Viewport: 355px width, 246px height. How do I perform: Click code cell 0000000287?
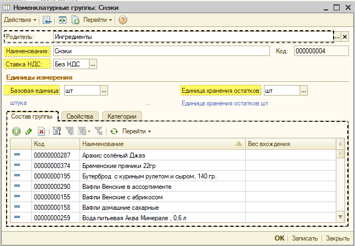point(56,155)
